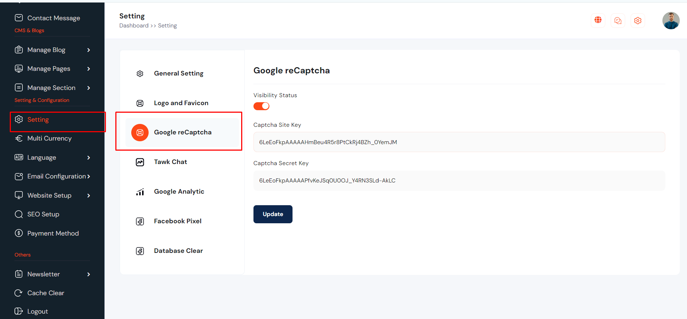Open the General Setting tab
Image resolution: width=687 pixels, height=319 pixels.
coord(179,73)
